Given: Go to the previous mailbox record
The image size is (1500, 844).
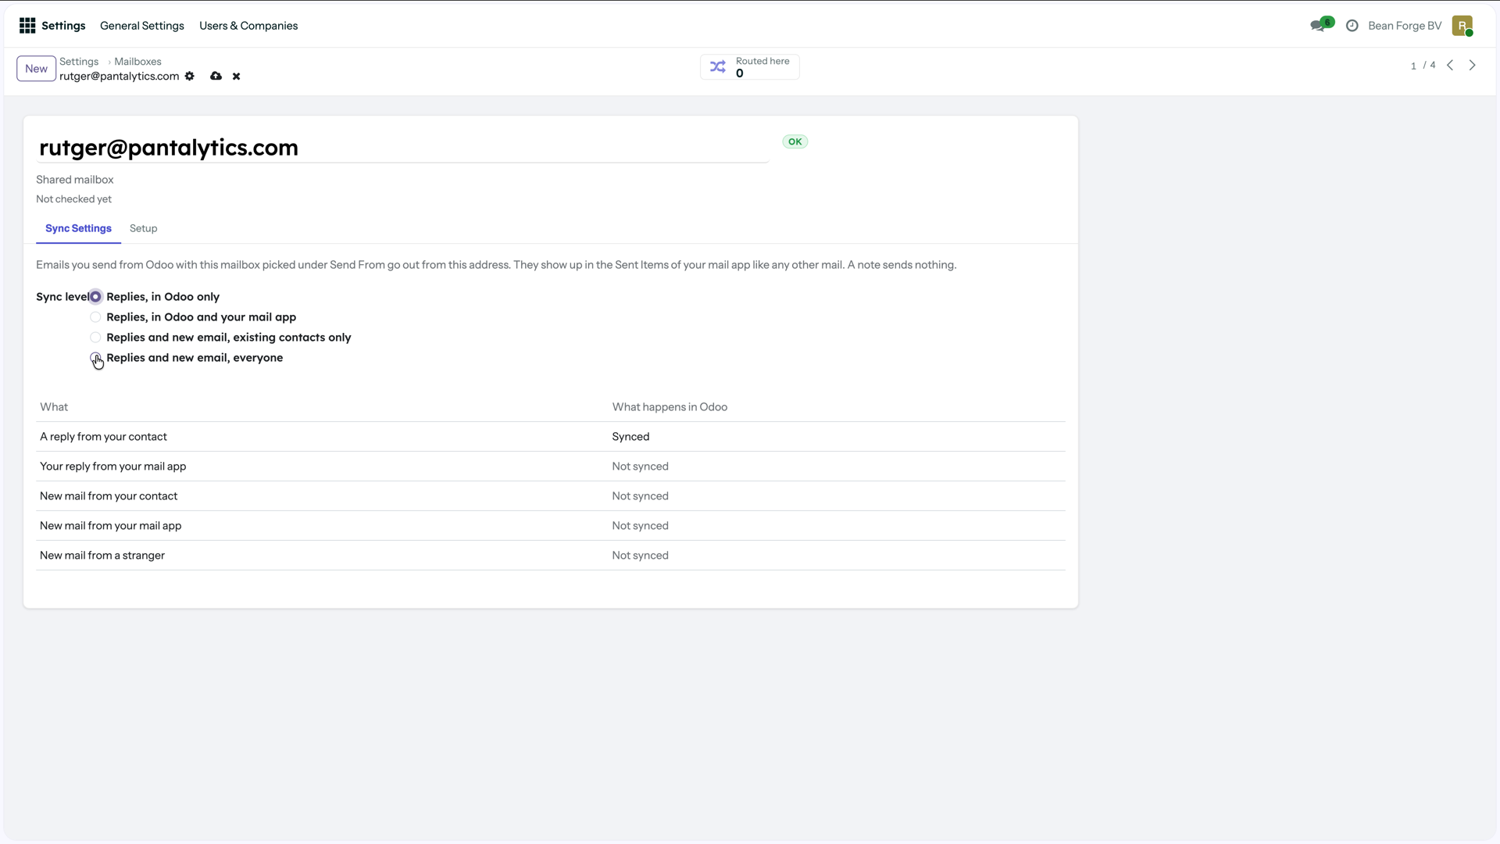Looking at the screenshot, I should 1450,66.
